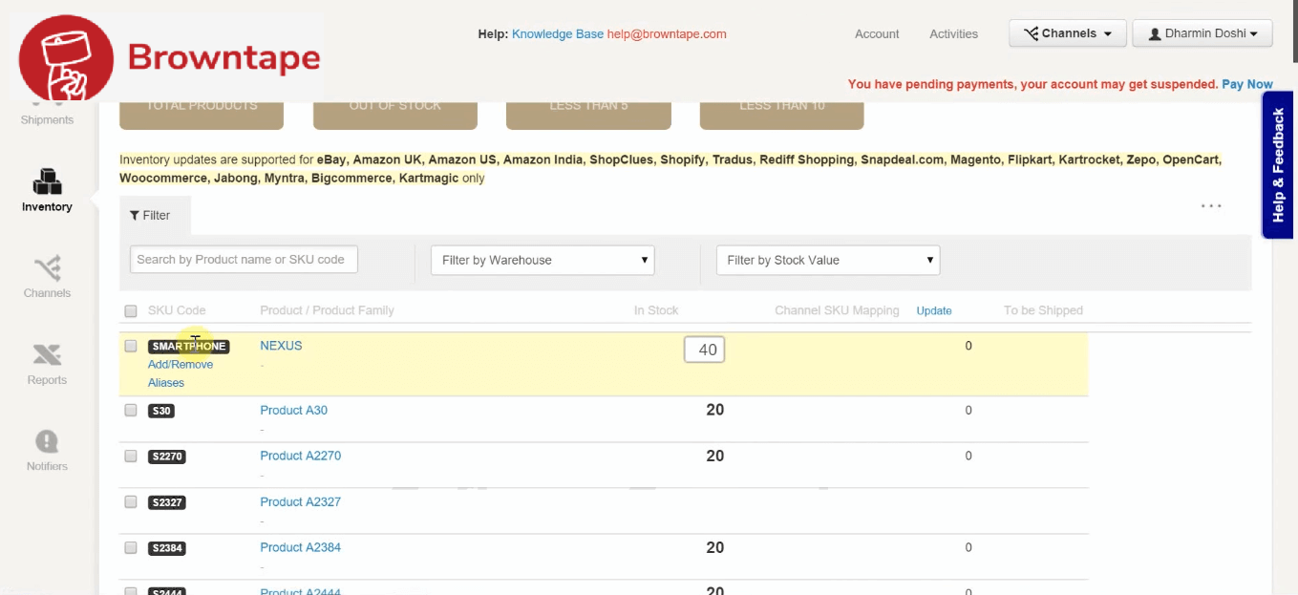Viewport: 1298px width, 595px height.
Task: Open the Filter by Warehouse dropdown
Action: [543, 260]
